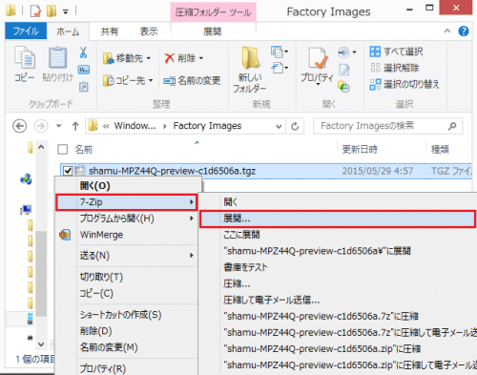Viewport: 477px width, 375px height.
Task: Sort by the Date modified (更新日時) column header
Action: click(360, 149)
